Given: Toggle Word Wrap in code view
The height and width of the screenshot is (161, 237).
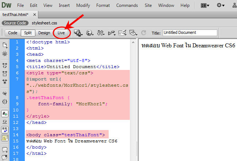Looking at the screenshot, I should pyautogui.click(x=5, y=130).
